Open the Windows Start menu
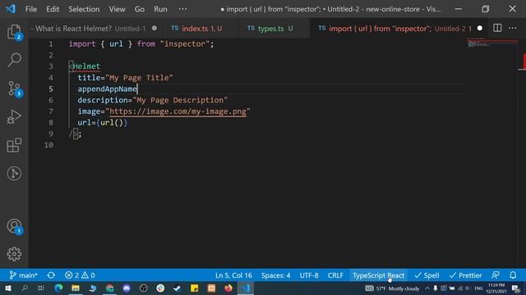The height and width of the screenshot is (295, 526). coord(7,288)
